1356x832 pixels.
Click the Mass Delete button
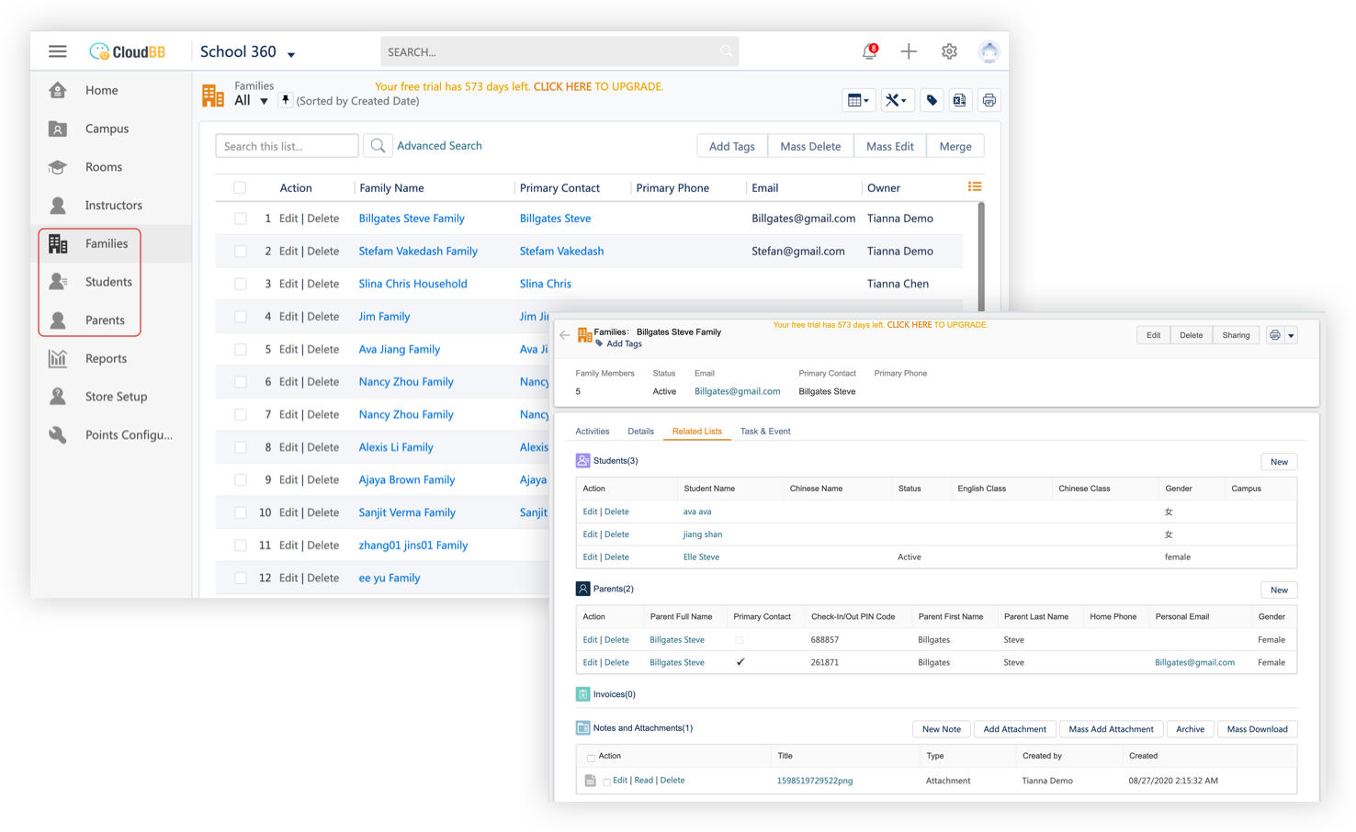click(810, 146)
